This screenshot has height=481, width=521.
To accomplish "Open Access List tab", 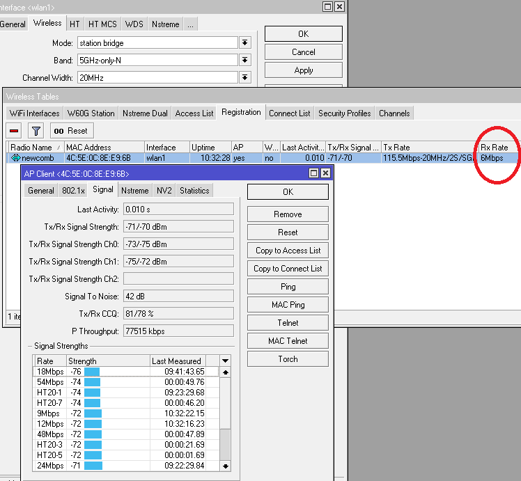I will pyautogui.click(x=194, y=113).
